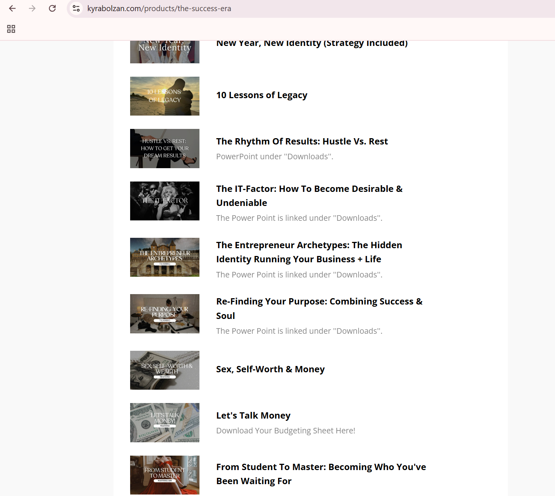Click the browser back arrow
This screenshot has height=496, width=555.
(12, 8)
